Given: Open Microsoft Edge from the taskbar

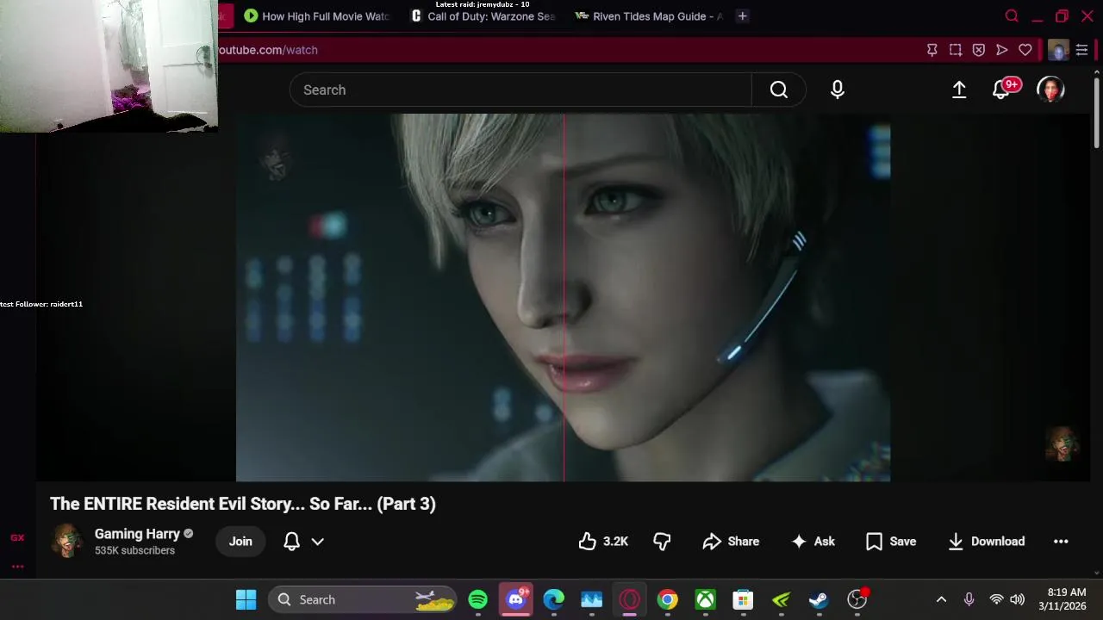Looking at the screenshot, I should [x=553, y=599].
